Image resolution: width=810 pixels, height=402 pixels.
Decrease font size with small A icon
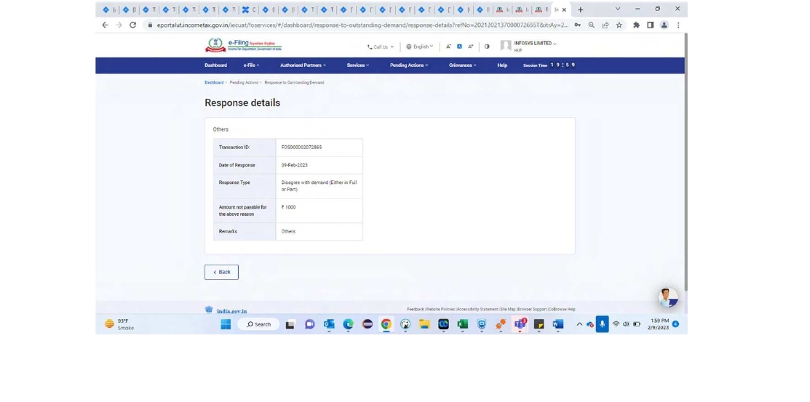(448, 47)
